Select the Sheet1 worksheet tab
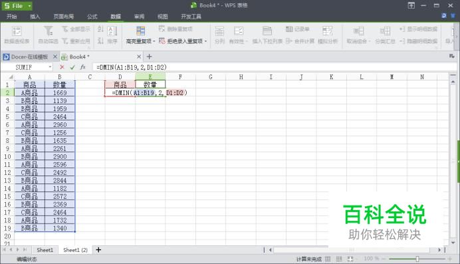The width and height of the screenshot is (460, 264). point(45,250)
